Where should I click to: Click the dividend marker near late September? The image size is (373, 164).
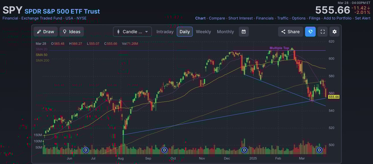[x=164, y=150]
